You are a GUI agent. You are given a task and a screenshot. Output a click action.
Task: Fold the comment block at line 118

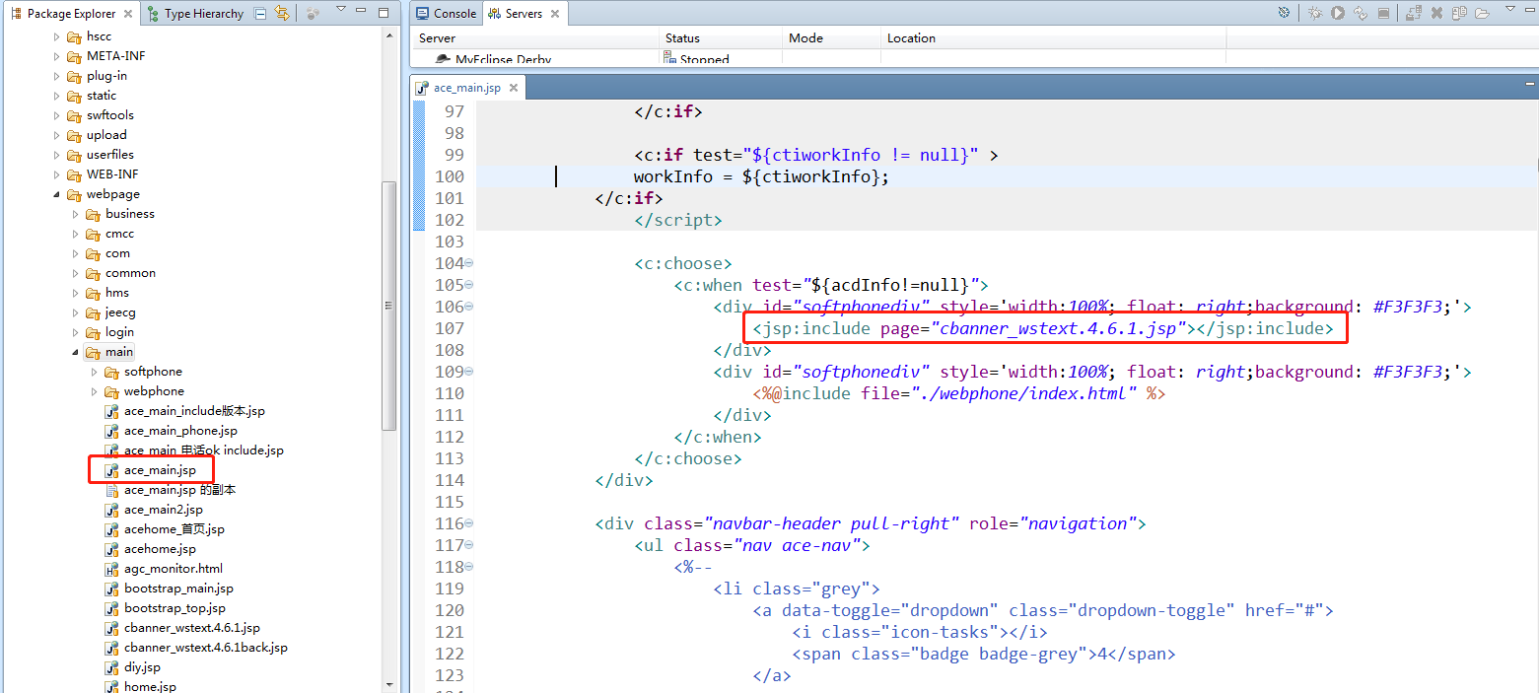coord(468,567)
